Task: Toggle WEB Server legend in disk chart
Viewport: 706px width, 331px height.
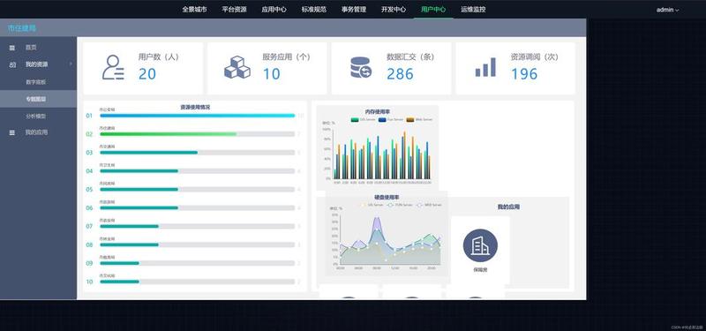Action: [429, 205]
